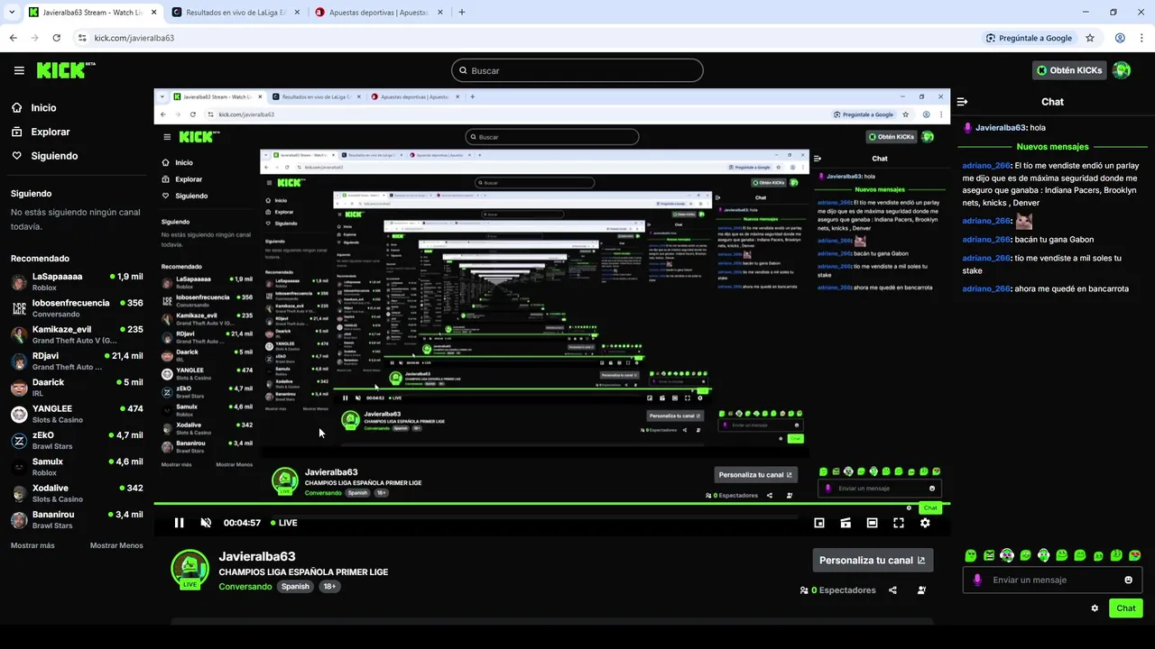The image size is (1155, 649).
Task: Click the Javieralba63 streamer avatar
Action: pyautogui.click(x=190, y=569)
